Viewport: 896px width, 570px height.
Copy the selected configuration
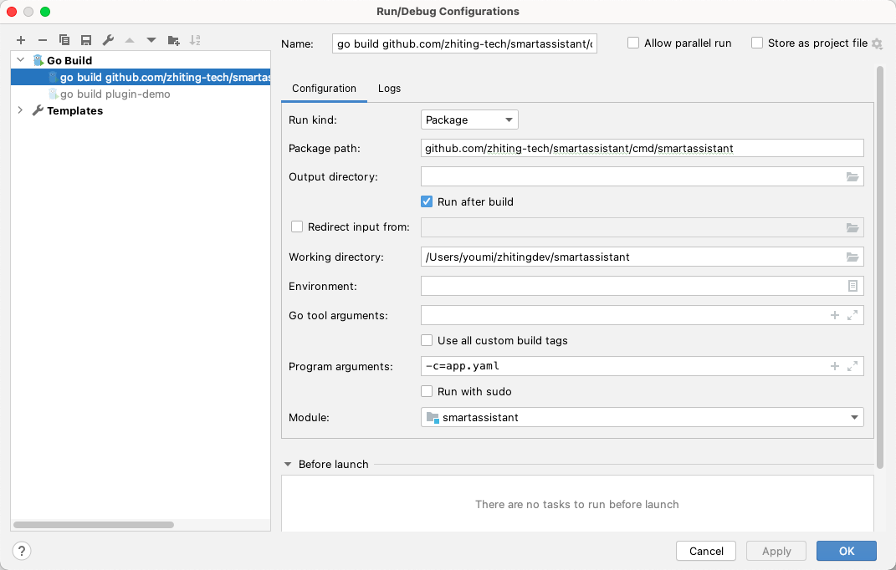coord(64,40)
